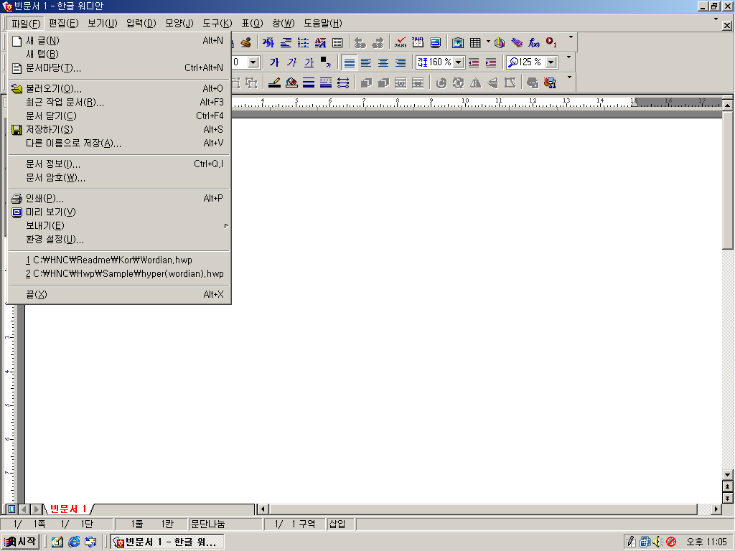Click the red macro 1 icon

[551, 42]
